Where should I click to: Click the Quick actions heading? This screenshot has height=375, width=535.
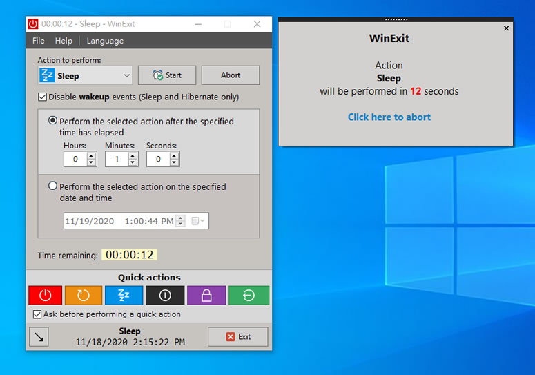pos(149,278)
